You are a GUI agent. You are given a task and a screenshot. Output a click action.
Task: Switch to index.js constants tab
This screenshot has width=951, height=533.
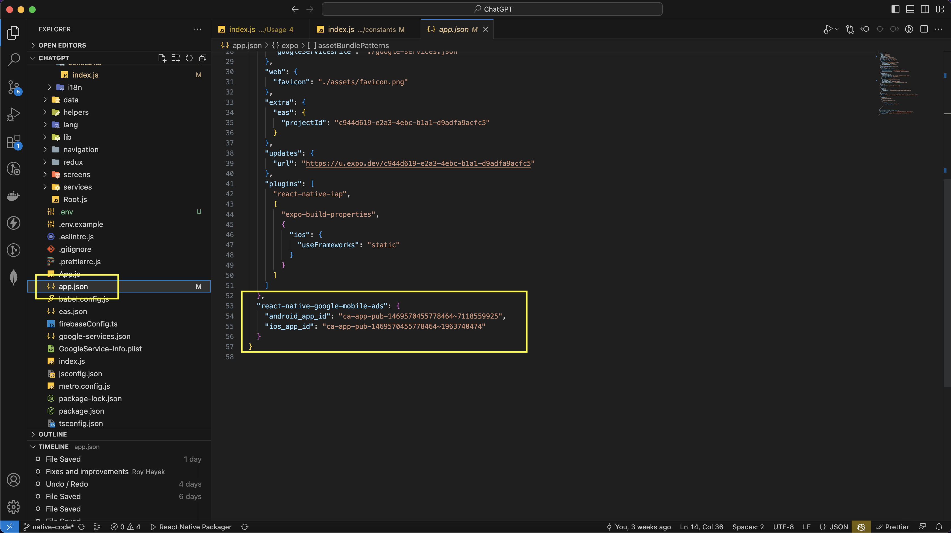point(366,29)
